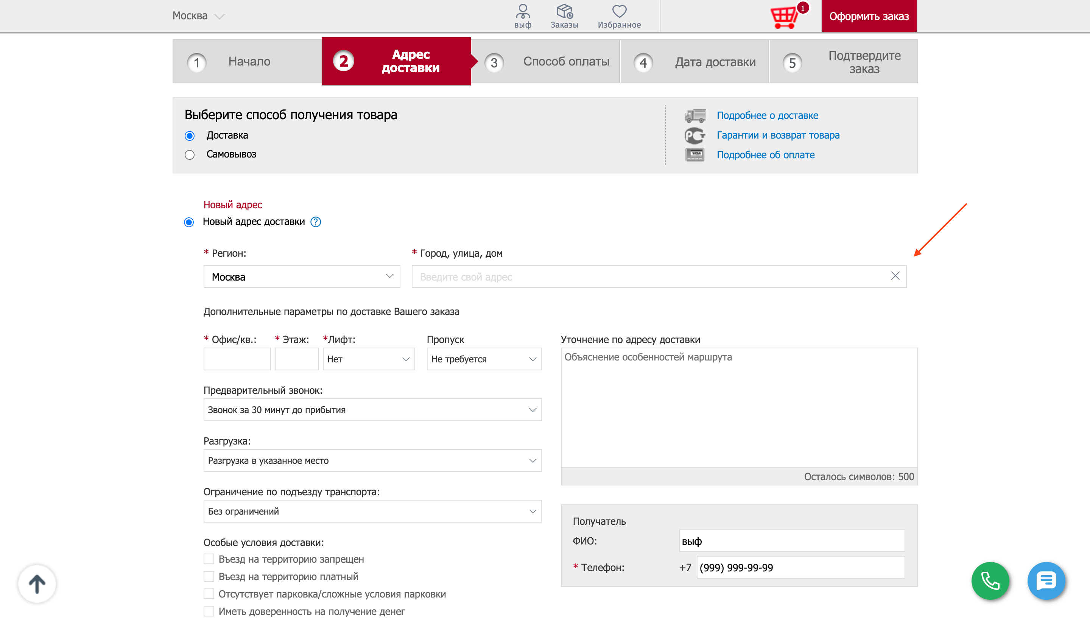The height and width of the screenshot is (621, 1090).
Task: Click the payment card icon
Action: tap(695, 154)
